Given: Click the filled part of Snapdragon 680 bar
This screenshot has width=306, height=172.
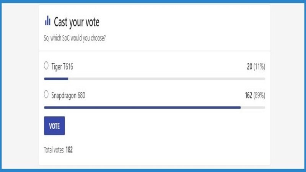Looking at the screenshot, I should (142, 107).
